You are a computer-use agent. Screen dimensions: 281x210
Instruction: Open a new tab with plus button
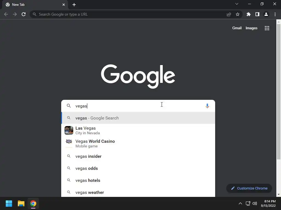click(74, 5)
